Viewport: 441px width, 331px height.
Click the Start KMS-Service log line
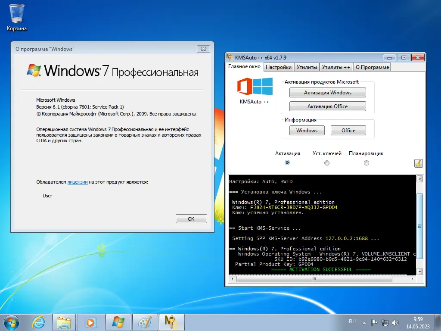265,228
